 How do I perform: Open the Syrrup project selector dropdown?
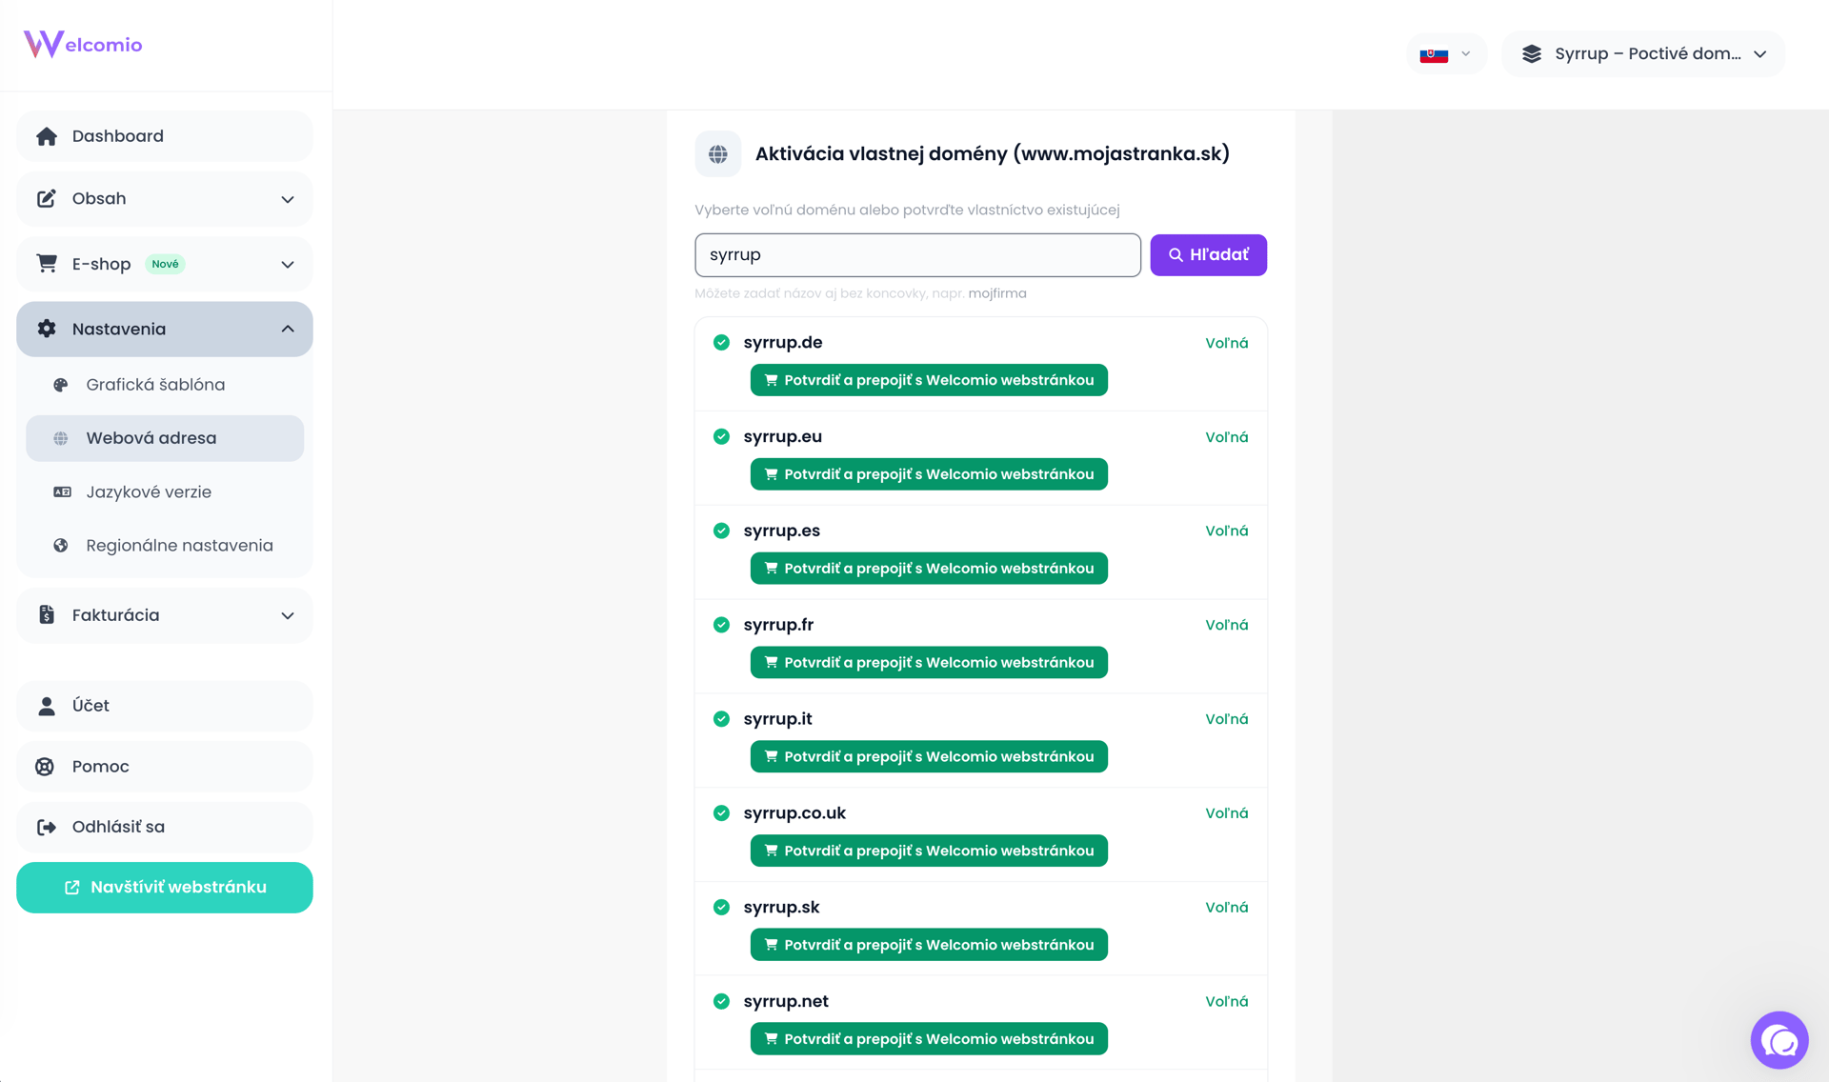pyautogui.click(x=1643, y=54)
